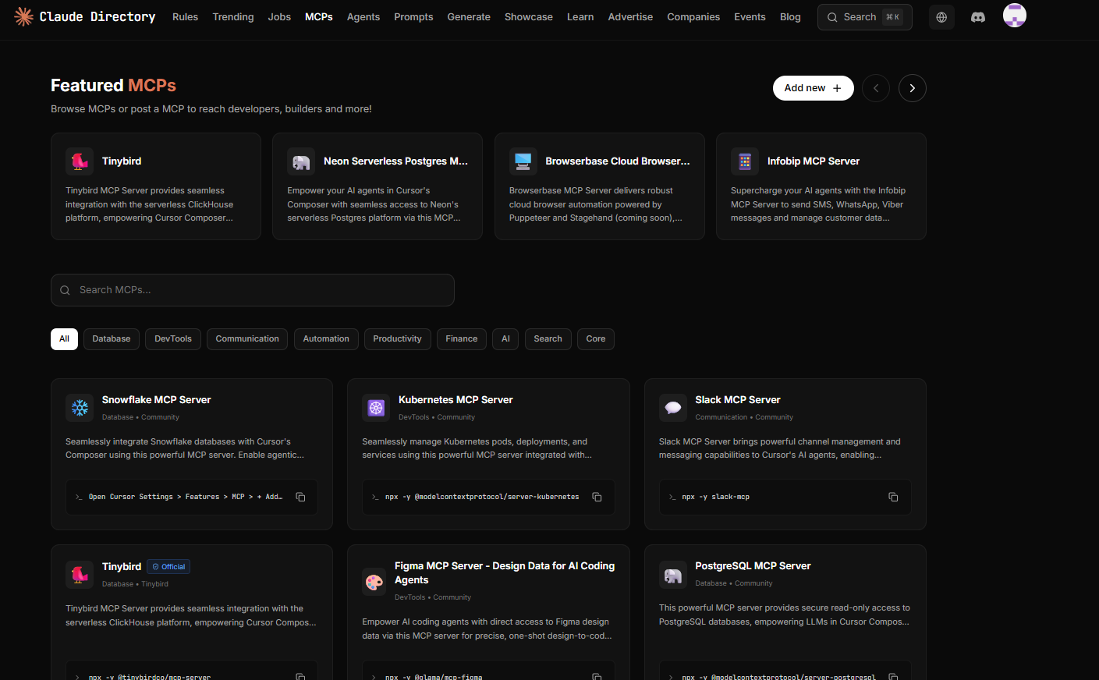Open the Trending nav item

click(233, 17)
